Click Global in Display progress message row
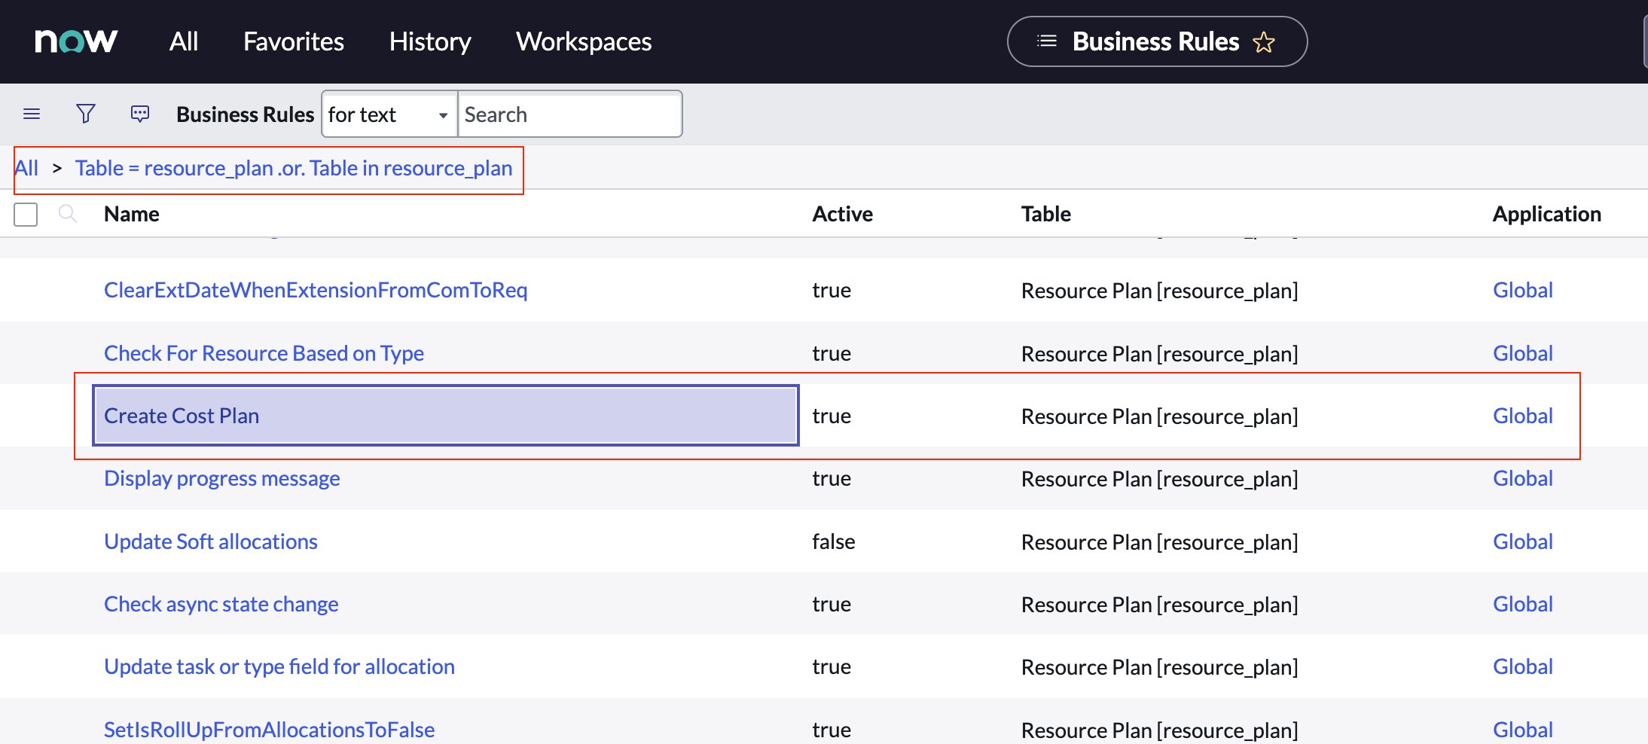This screenshot has width=1648, height=744. coord(1523,478)
